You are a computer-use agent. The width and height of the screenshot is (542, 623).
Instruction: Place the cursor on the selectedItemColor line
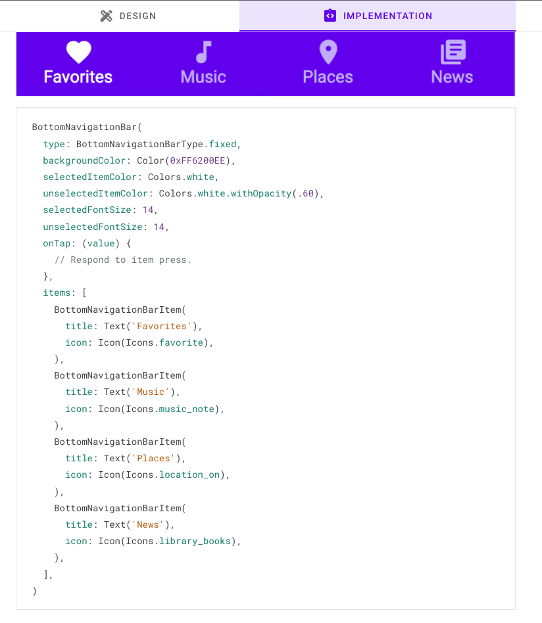130,177
